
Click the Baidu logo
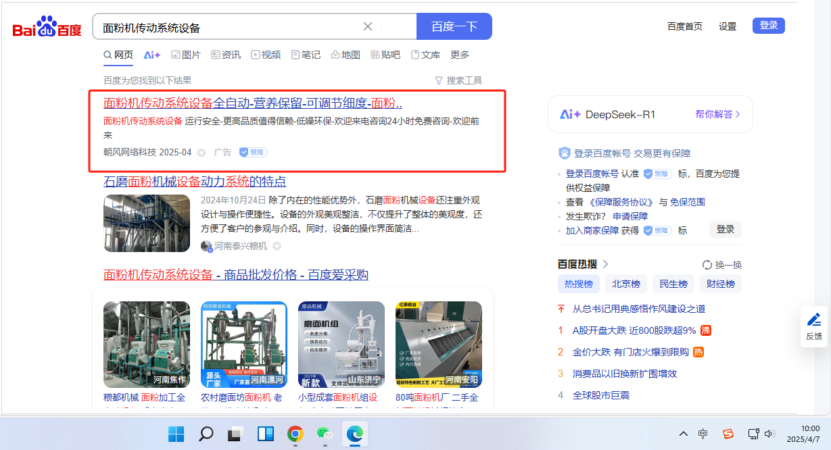[47, 28]
